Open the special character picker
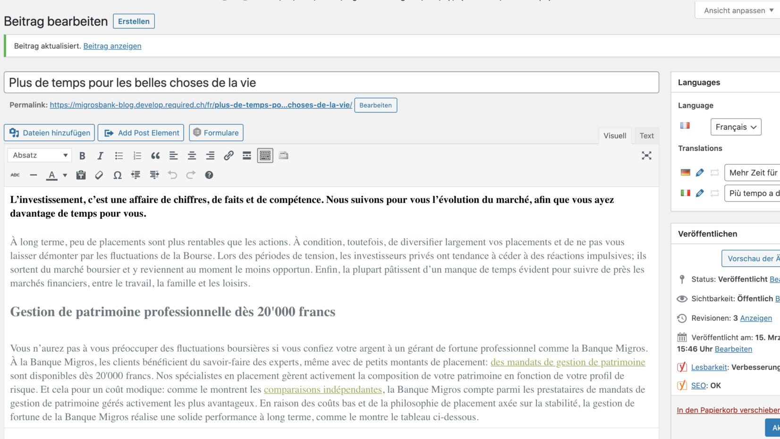 118,175
